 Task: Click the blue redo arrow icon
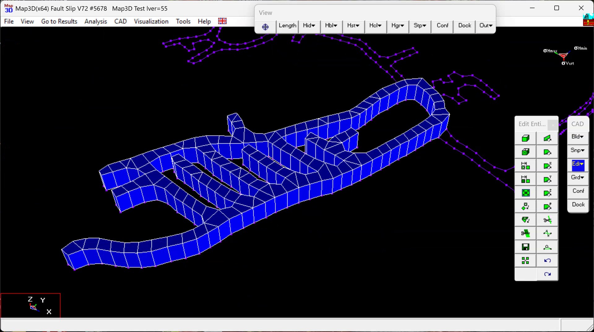coord(547,274)
